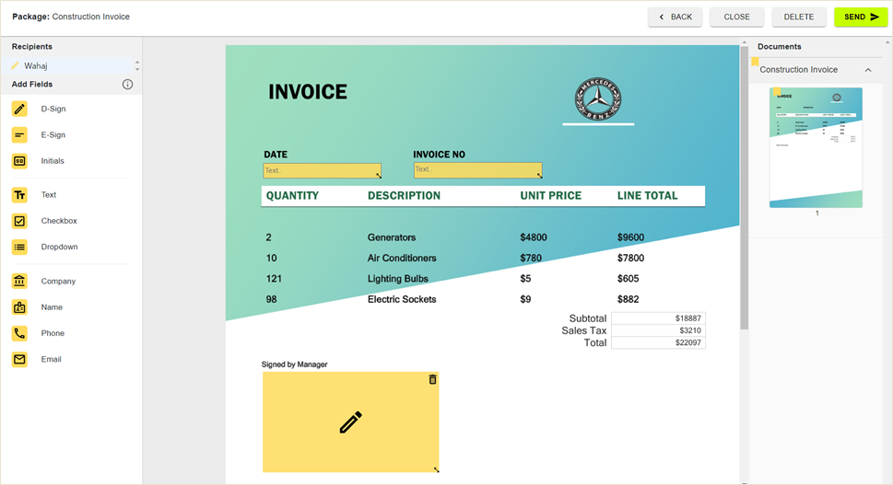Viewport: 893px width, 485px height.
Task: Add the Phone field icon
Action: coord(19,333)
